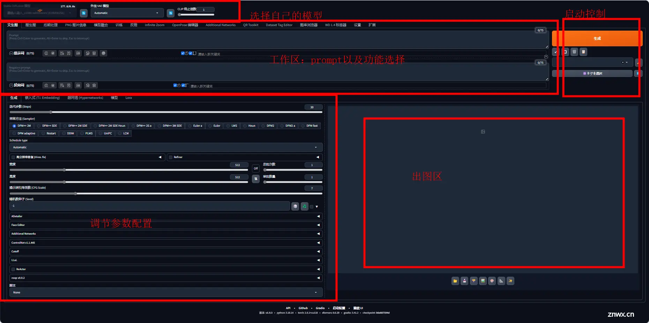This screenshot has width=649, height=323.
Task: Click into the Prompt text area
Action: 278,40
